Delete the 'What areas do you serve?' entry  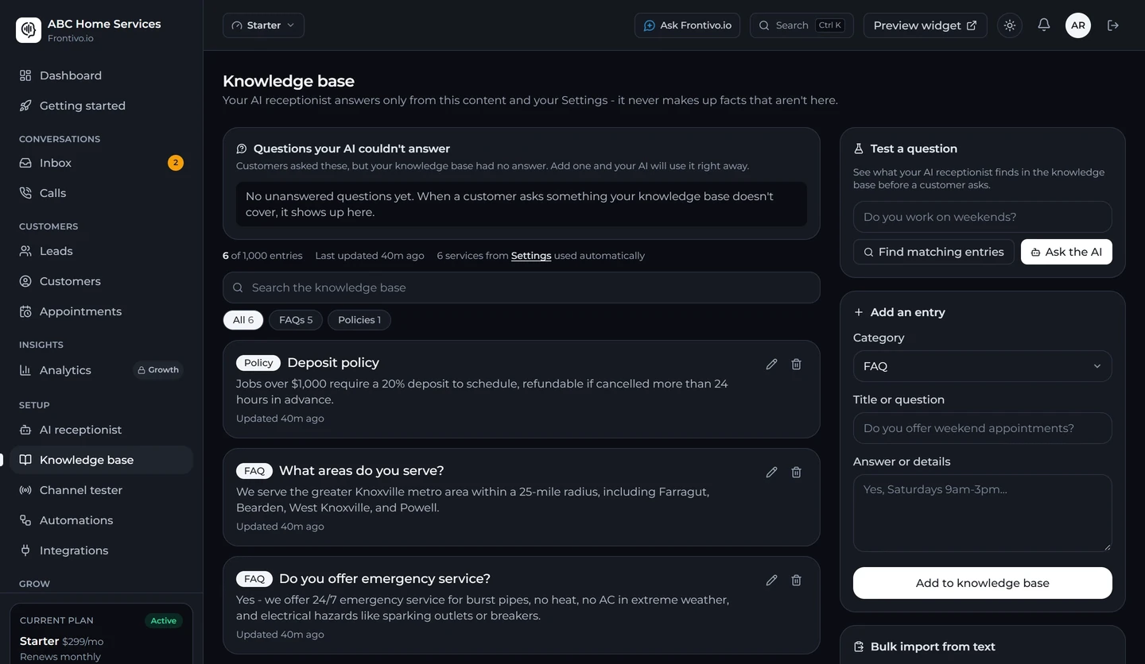point(796,472)
